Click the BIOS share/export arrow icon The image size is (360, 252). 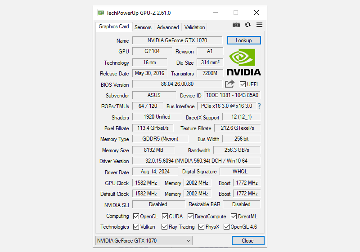click(x=230, y=84)
